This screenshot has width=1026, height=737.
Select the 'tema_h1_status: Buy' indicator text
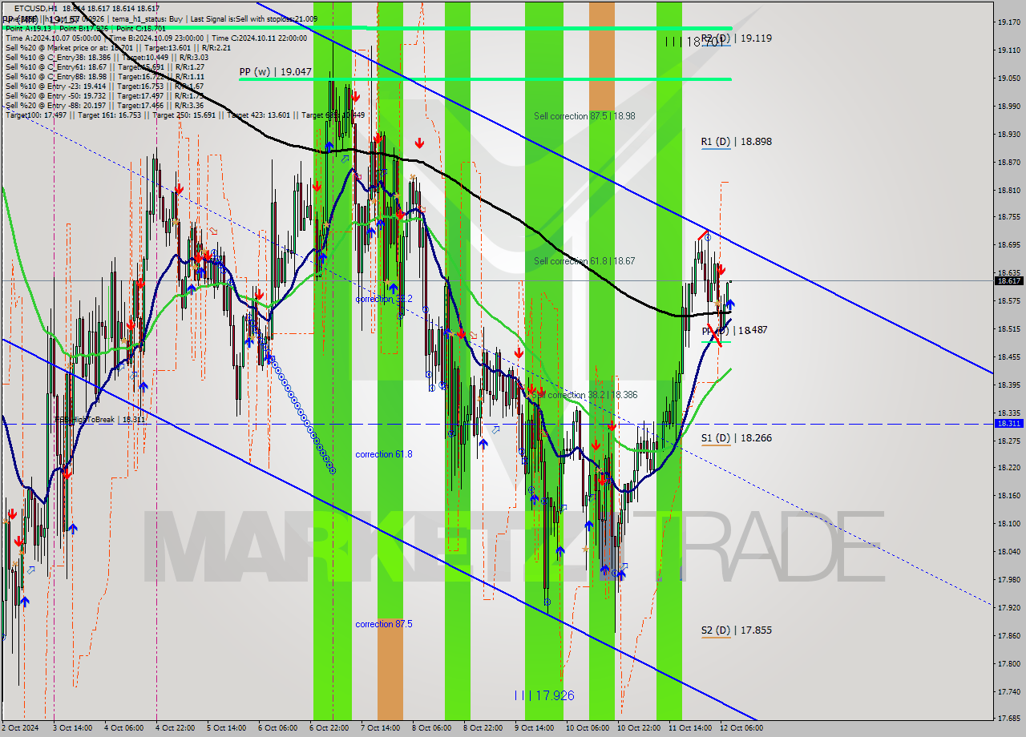(x=149, y=18)
